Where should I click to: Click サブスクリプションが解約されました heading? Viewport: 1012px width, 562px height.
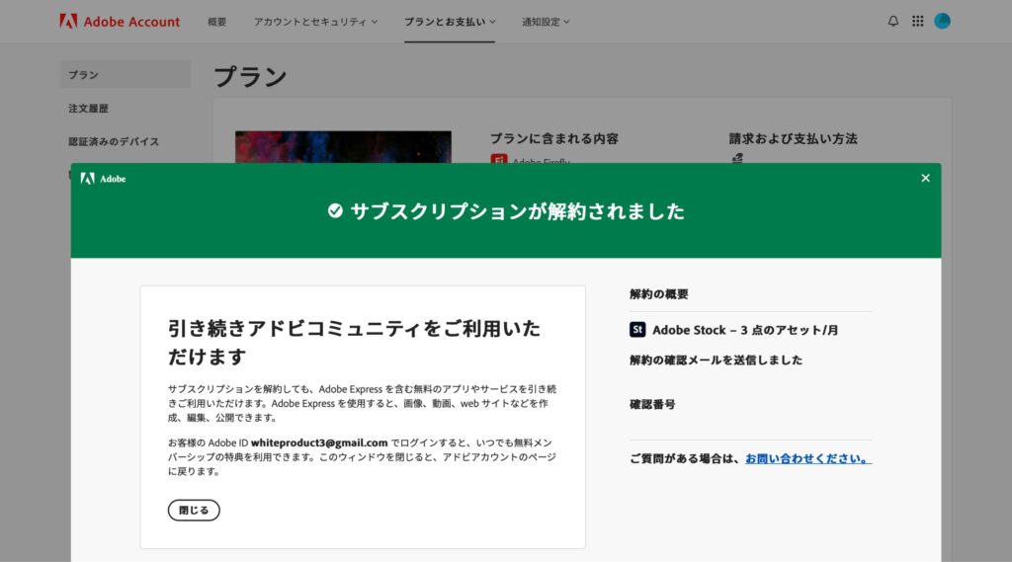[517, 211]
